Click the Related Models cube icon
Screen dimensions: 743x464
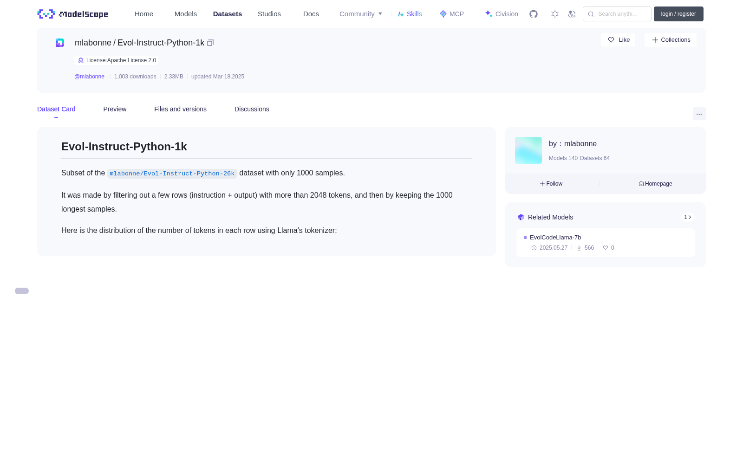521,217
